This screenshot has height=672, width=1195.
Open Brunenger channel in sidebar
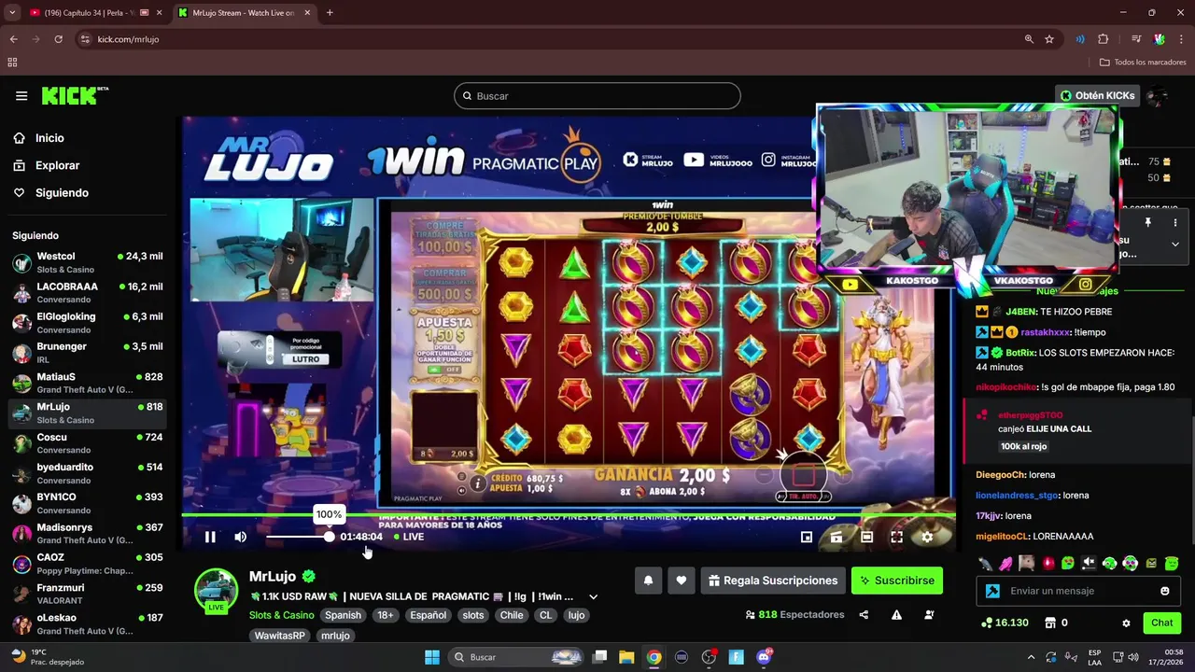tap(87, 353)
